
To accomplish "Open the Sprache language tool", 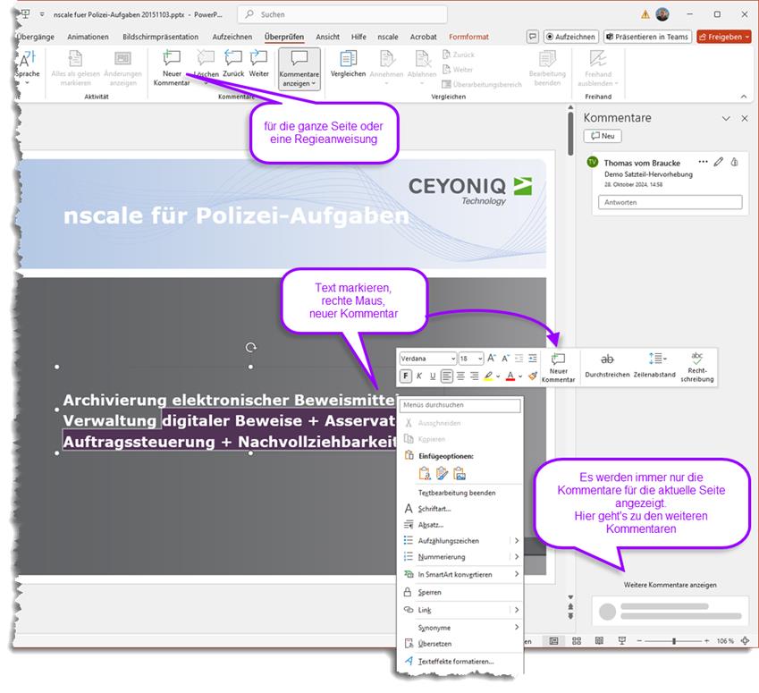I will 27,67.
